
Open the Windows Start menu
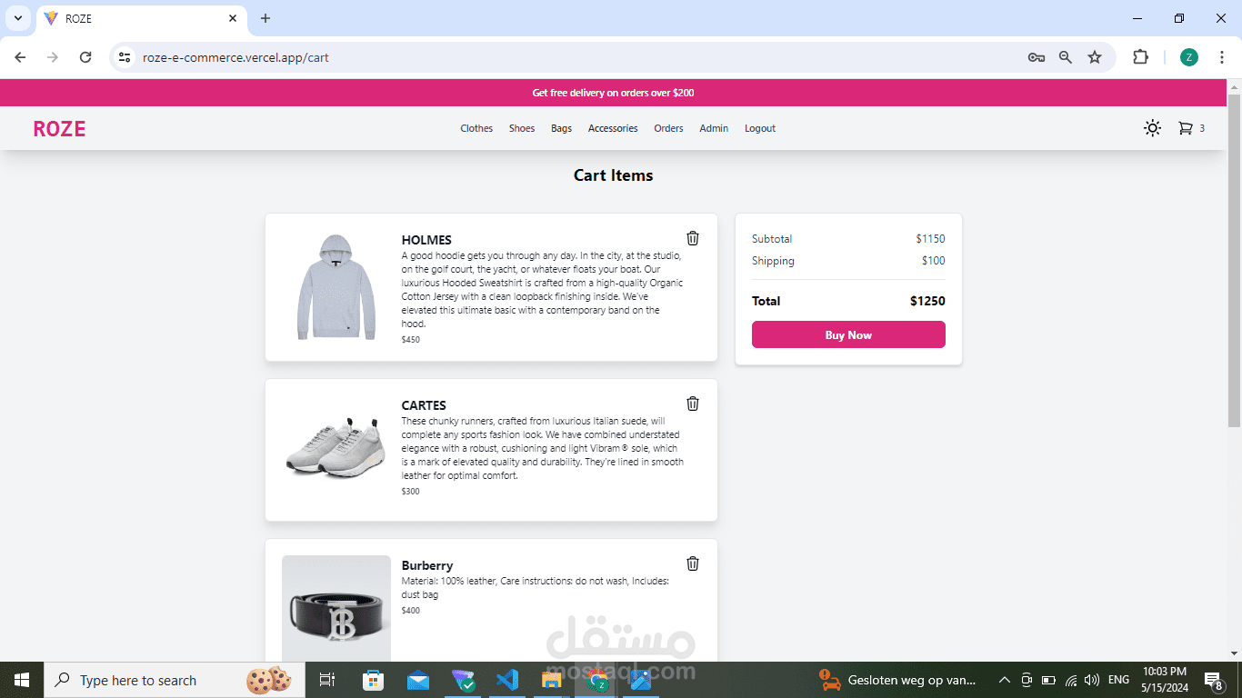[x=22, y=680]
